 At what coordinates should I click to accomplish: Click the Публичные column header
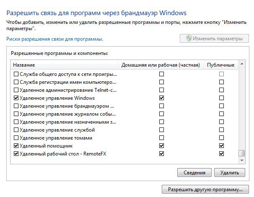click(x=221, y=65)
